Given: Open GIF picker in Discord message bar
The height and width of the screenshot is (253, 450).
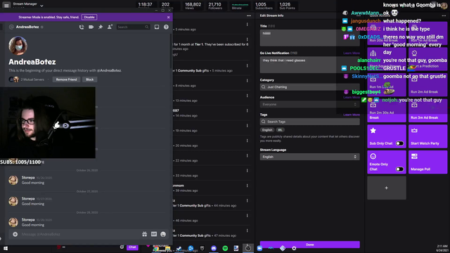Looking at the screenshot, I should point(154,234).
